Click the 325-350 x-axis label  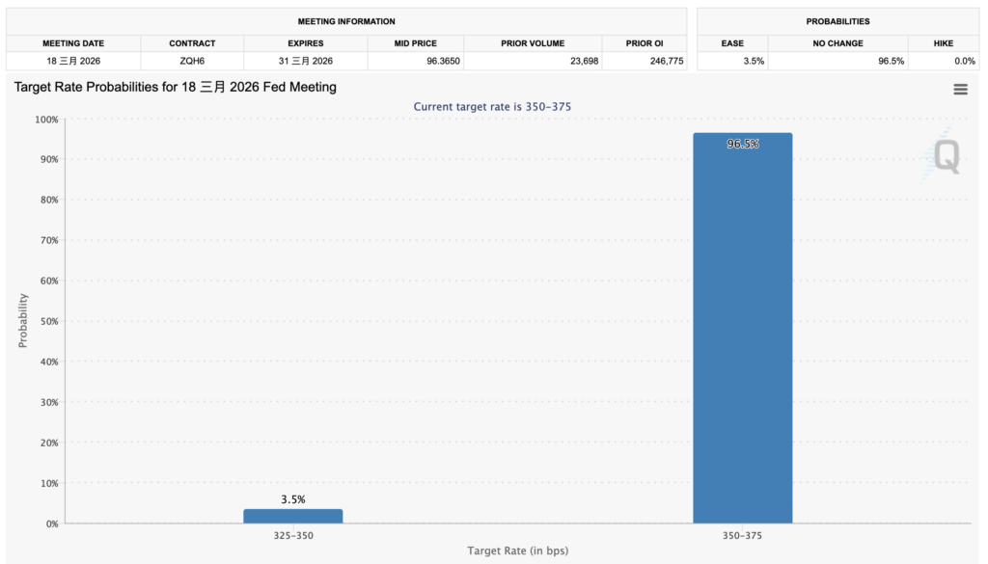pos(292,533)
